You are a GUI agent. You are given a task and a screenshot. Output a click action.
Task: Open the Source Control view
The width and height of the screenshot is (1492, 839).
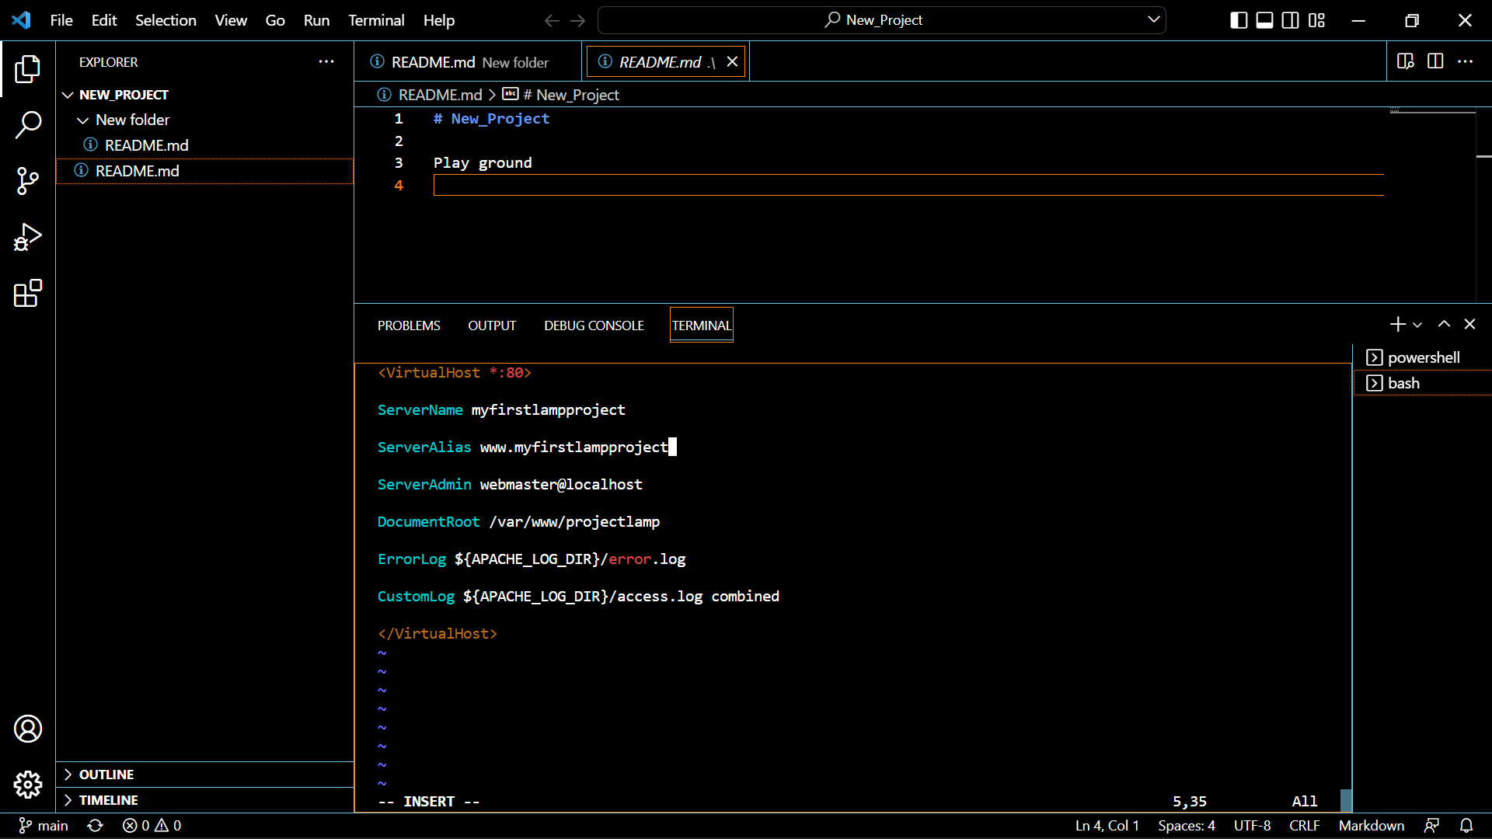pos(28,180)
